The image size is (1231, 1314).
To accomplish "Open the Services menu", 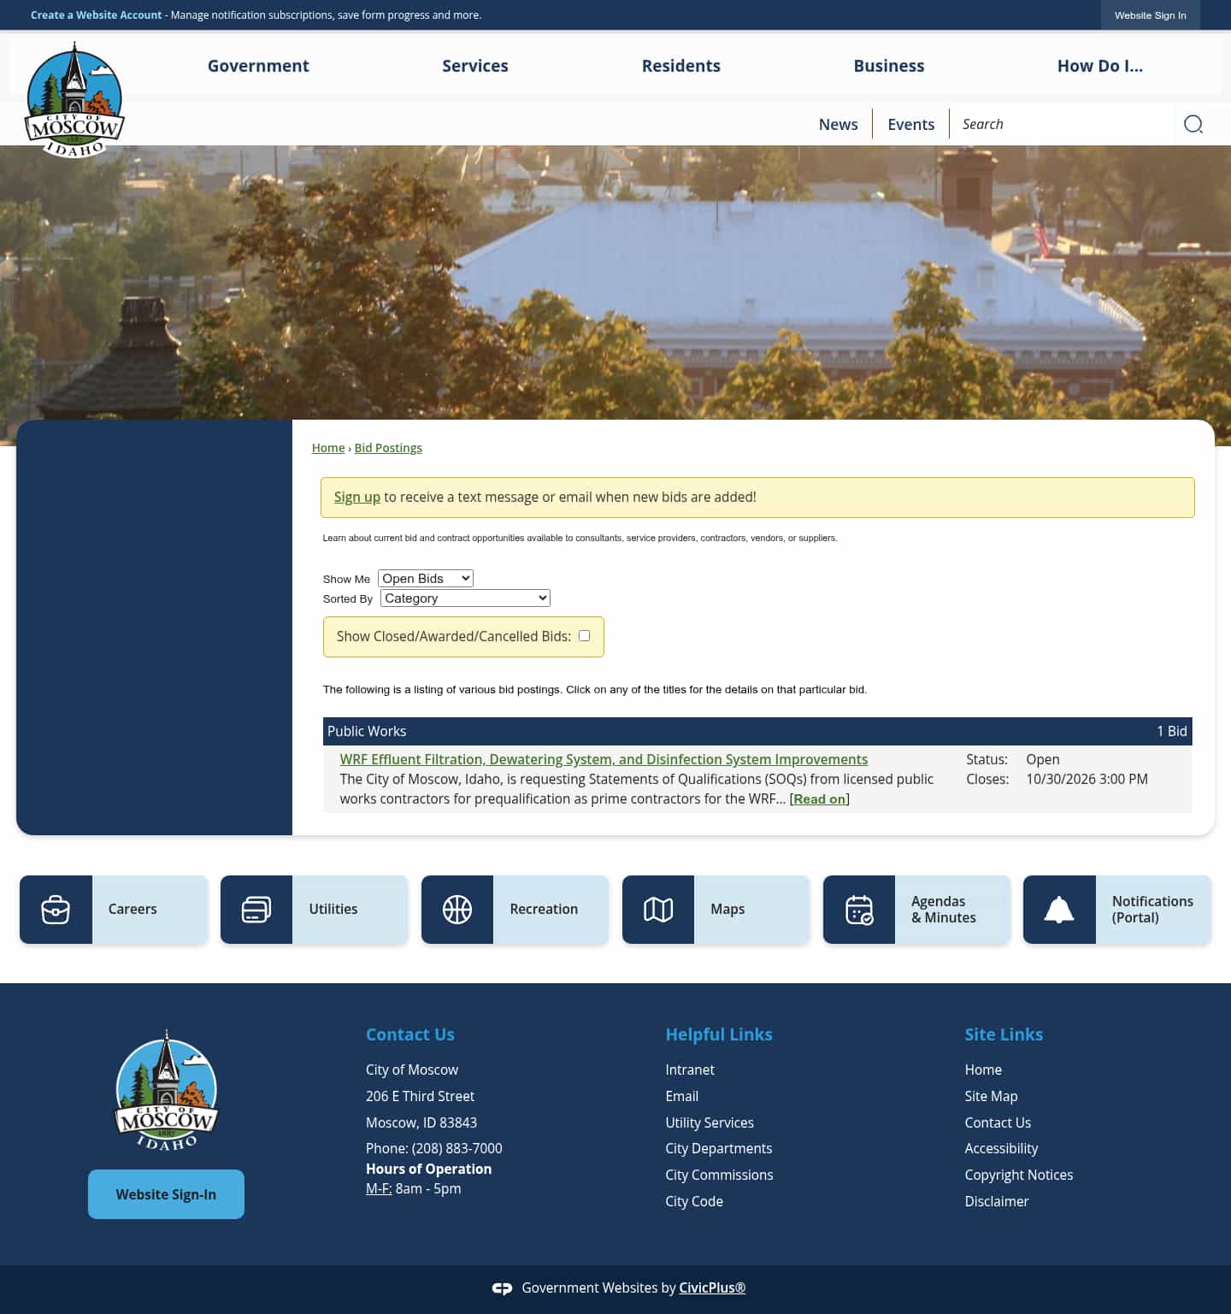I will [475, 66].
